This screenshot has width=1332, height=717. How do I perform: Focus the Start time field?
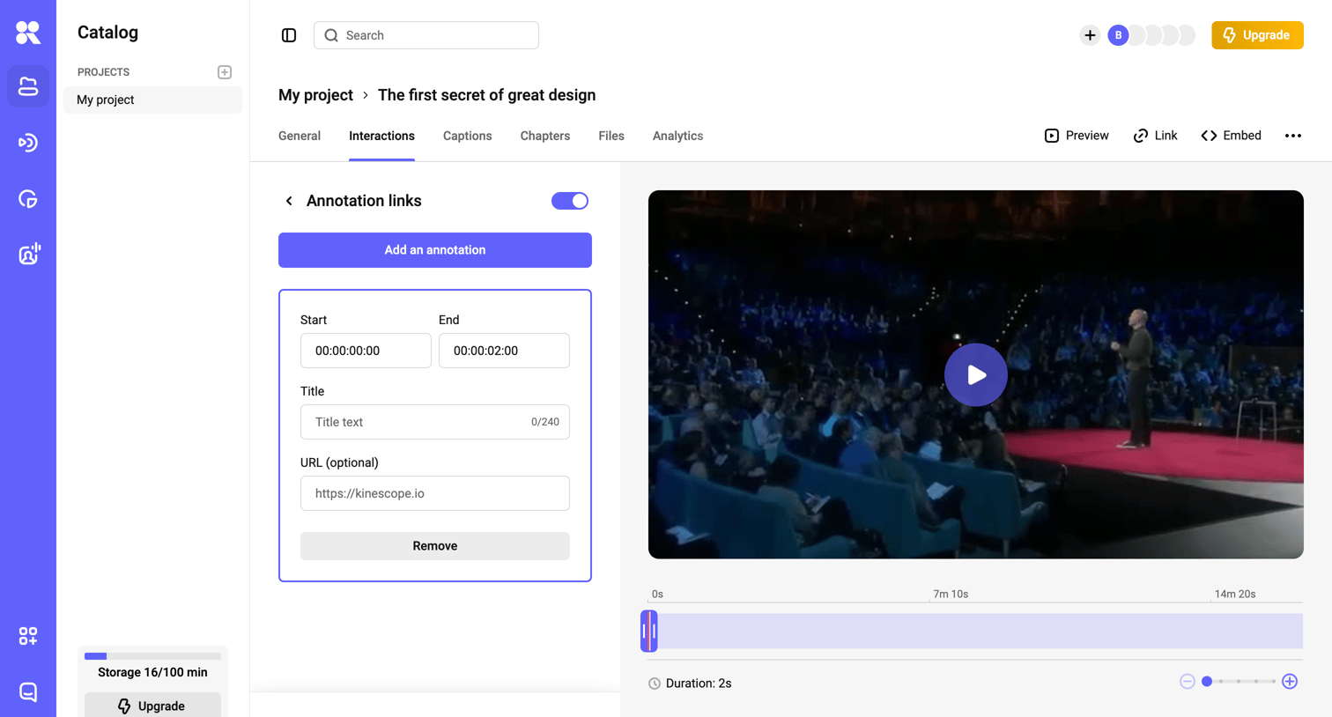click(366, 351)
